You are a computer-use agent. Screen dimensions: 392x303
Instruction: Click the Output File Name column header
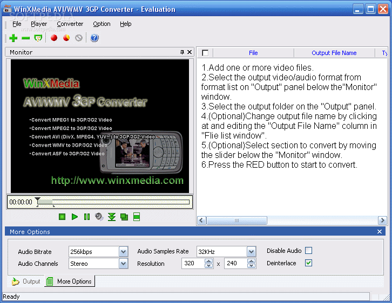[334, 53]
